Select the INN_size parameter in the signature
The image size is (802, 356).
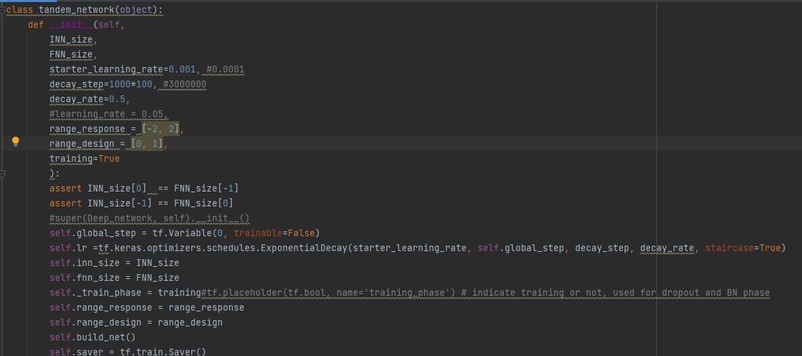click(x=71, y=39)
